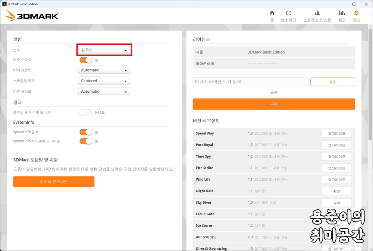Select 벤치마크 tab label
The image size is (373, 251).
coord(289,20)
